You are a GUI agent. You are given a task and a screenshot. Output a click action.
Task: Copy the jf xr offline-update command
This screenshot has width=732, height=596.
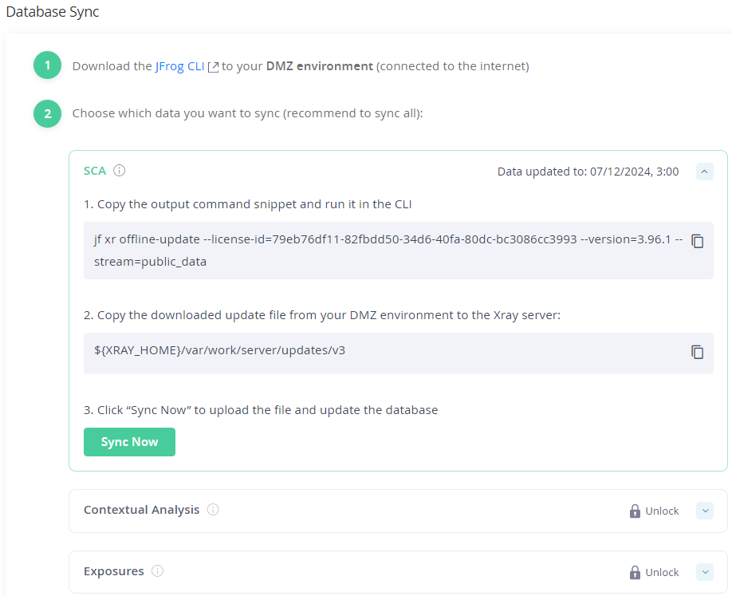coord(698,241)
